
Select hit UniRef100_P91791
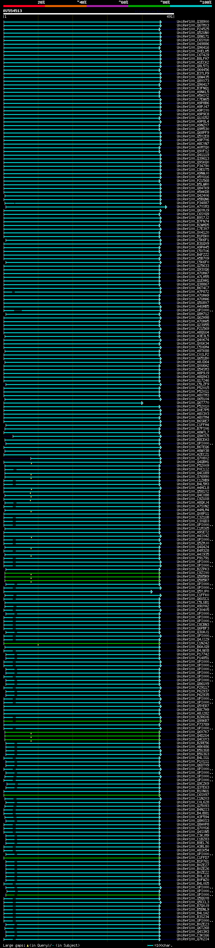tap(192, 558)
